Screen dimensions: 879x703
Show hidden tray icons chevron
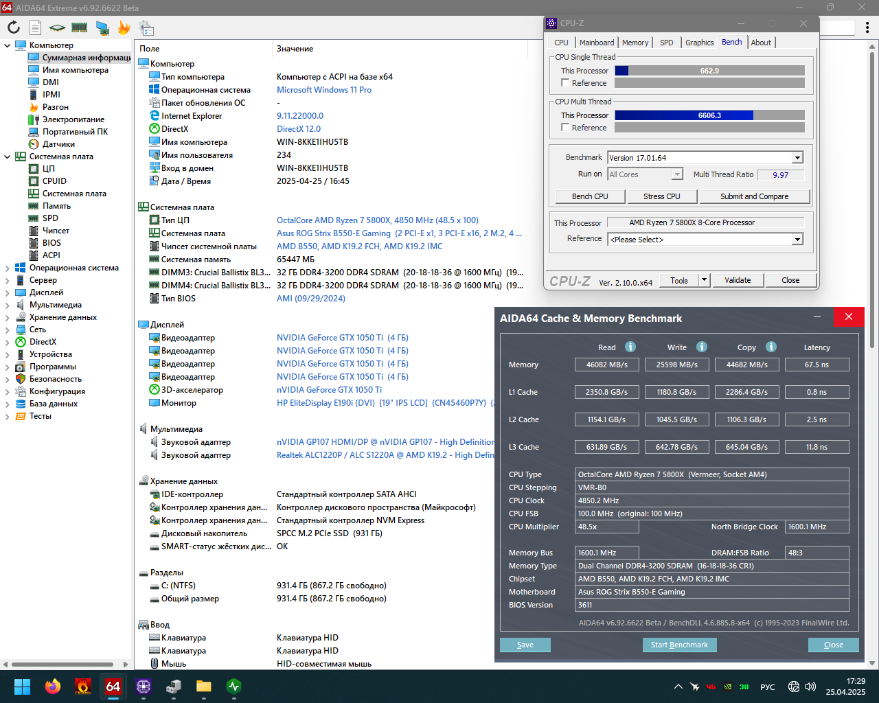click(678, 687)
